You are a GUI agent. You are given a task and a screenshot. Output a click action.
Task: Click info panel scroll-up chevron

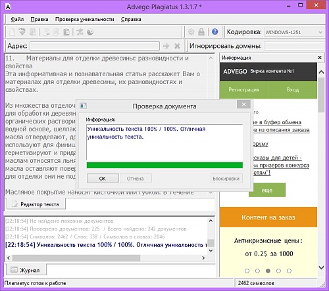point(321,72)
